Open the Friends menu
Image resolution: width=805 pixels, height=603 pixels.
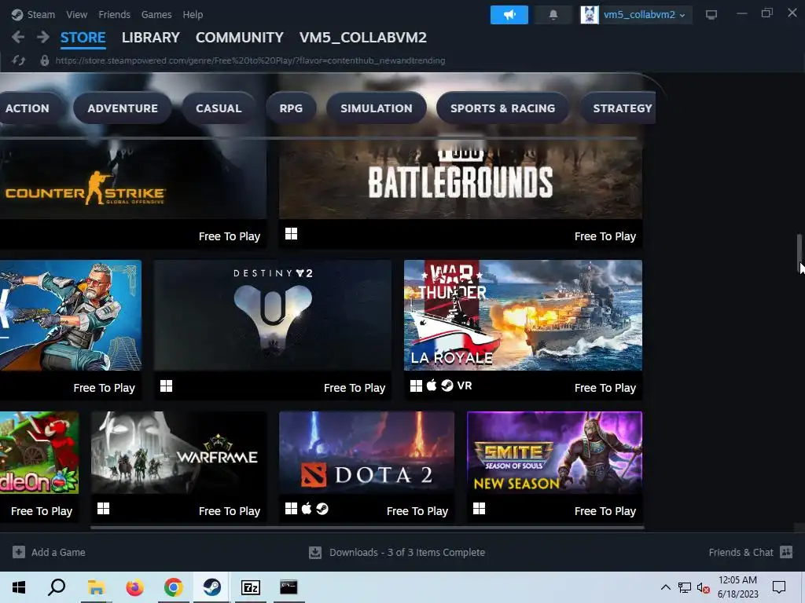tap(114, 14)
